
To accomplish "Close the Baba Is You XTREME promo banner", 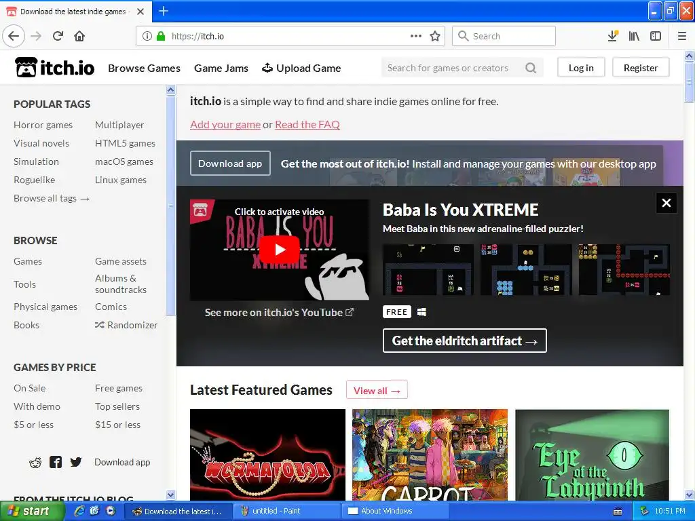I will [x=666, y=203].
